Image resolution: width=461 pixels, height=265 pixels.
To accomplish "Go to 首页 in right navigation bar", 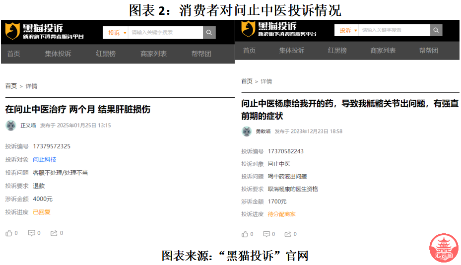I will (249, 50).
